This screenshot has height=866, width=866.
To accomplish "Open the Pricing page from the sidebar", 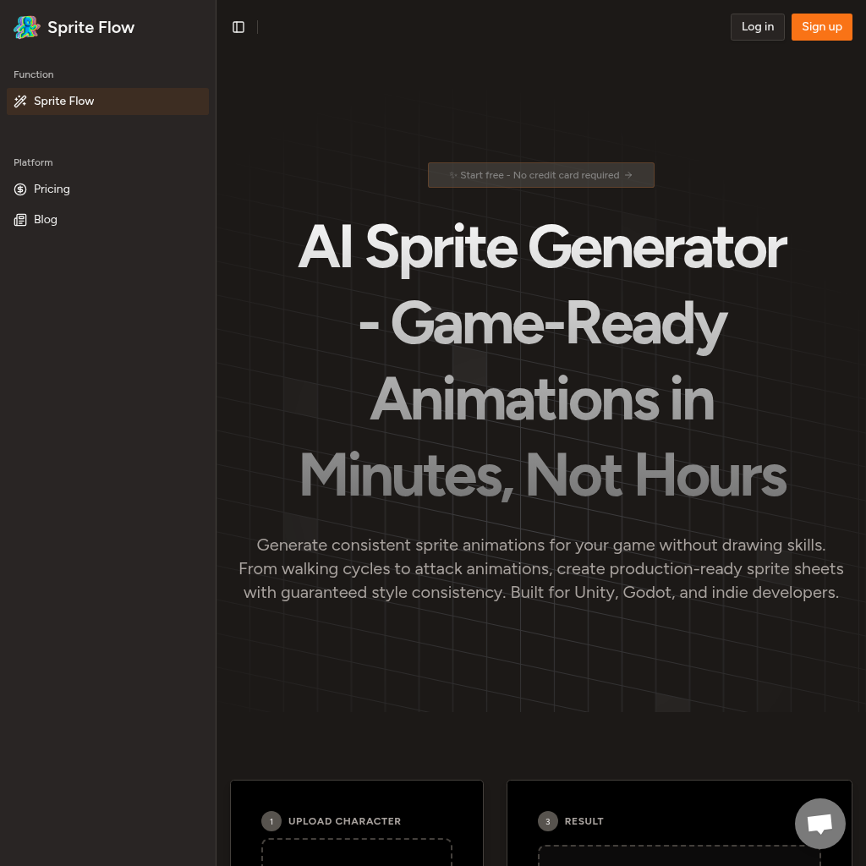I will [x=52, y=189].
